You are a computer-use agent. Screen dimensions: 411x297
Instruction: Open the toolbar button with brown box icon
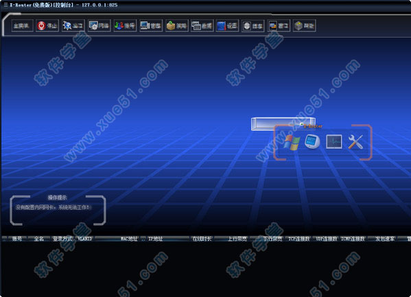tap(176, 25)
